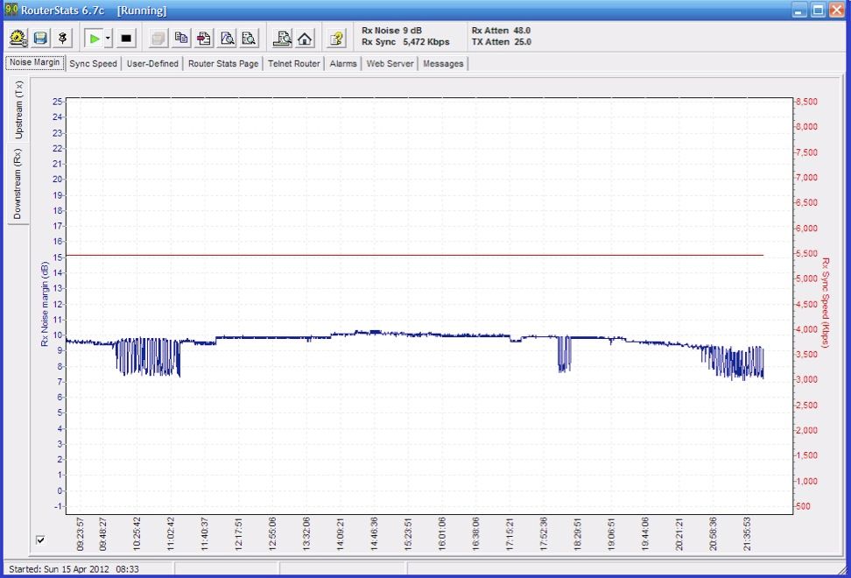
Task: Click the graph magnifier view icon
Action: click(227, 38)
